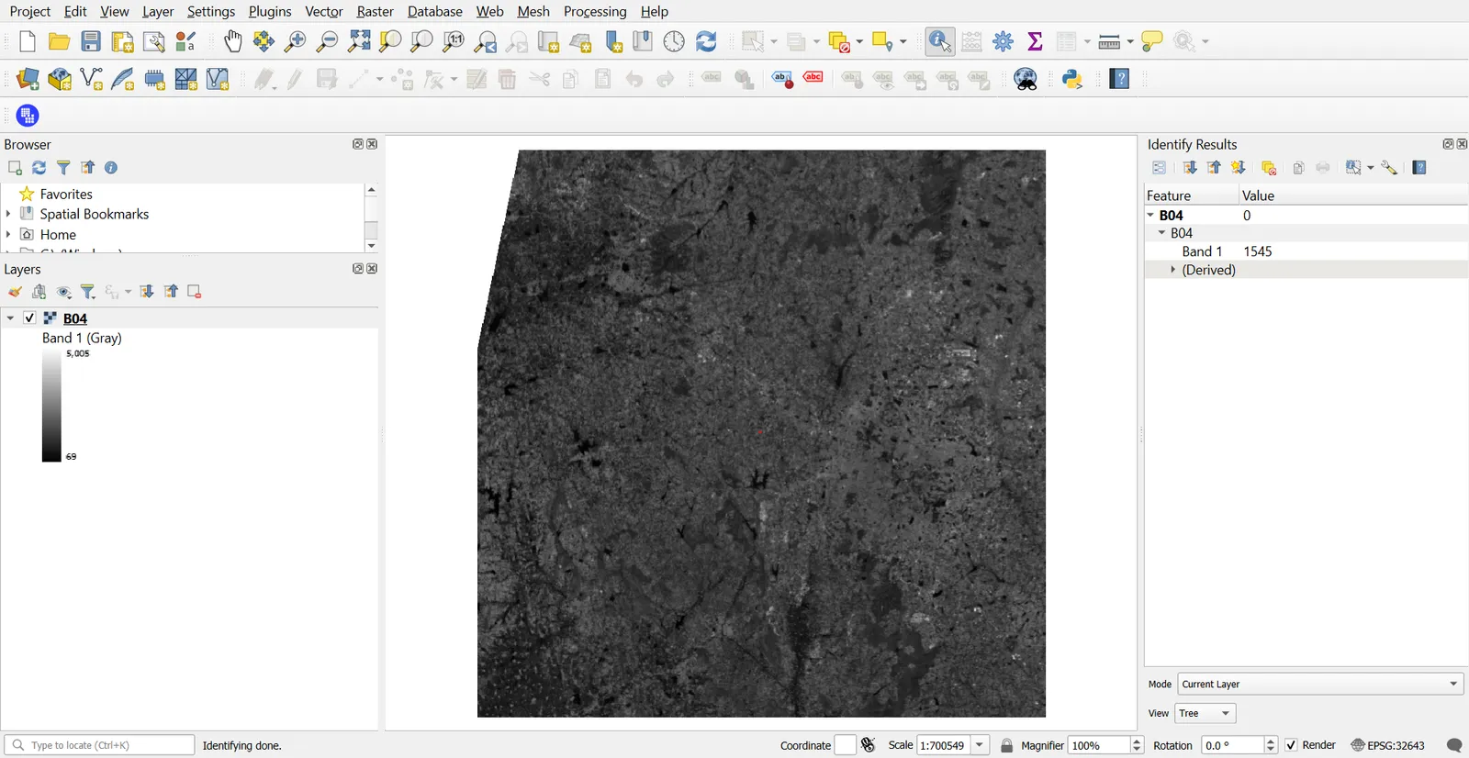Remove selected layer from Layers panel
This screenshot has height=758, width=1469.
click(195, 292)
